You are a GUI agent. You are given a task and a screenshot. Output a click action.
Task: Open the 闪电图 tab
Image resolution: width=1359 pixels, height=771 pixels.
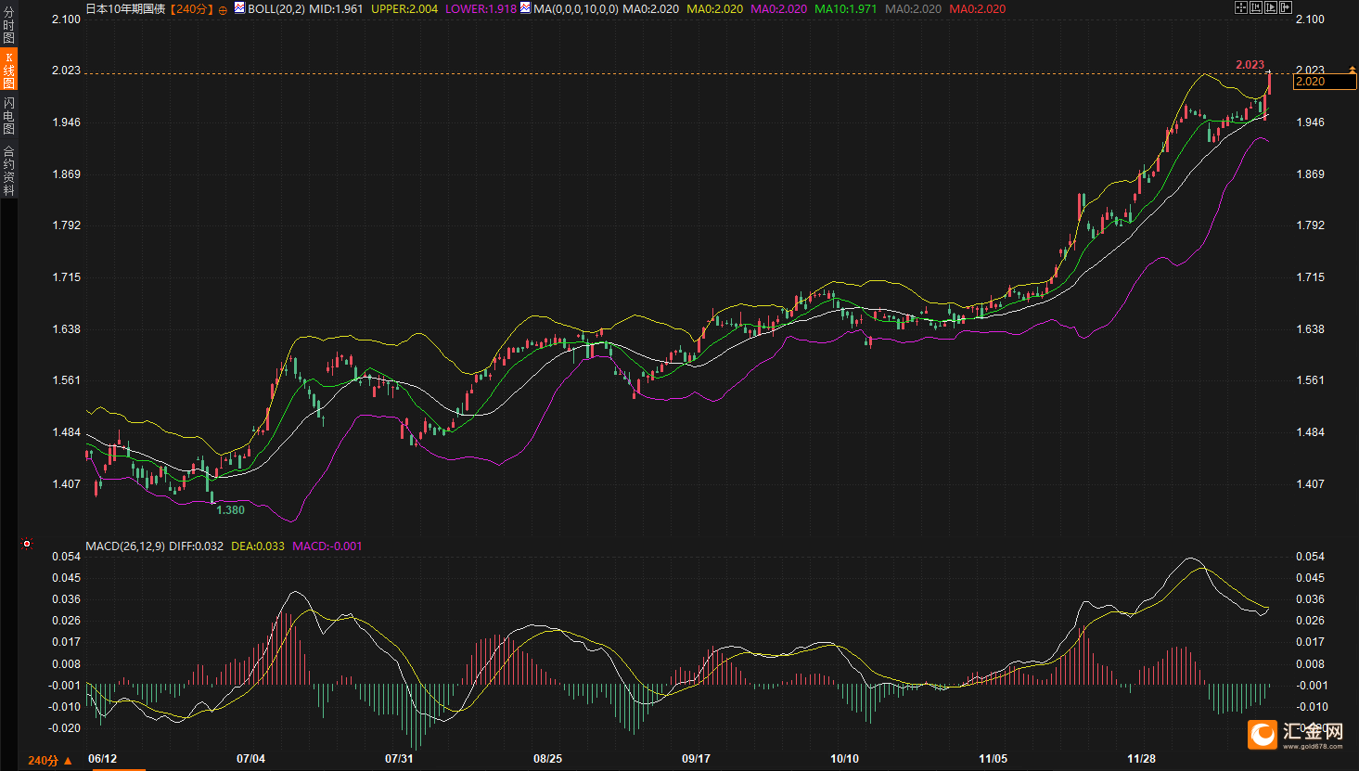point(8,115)
